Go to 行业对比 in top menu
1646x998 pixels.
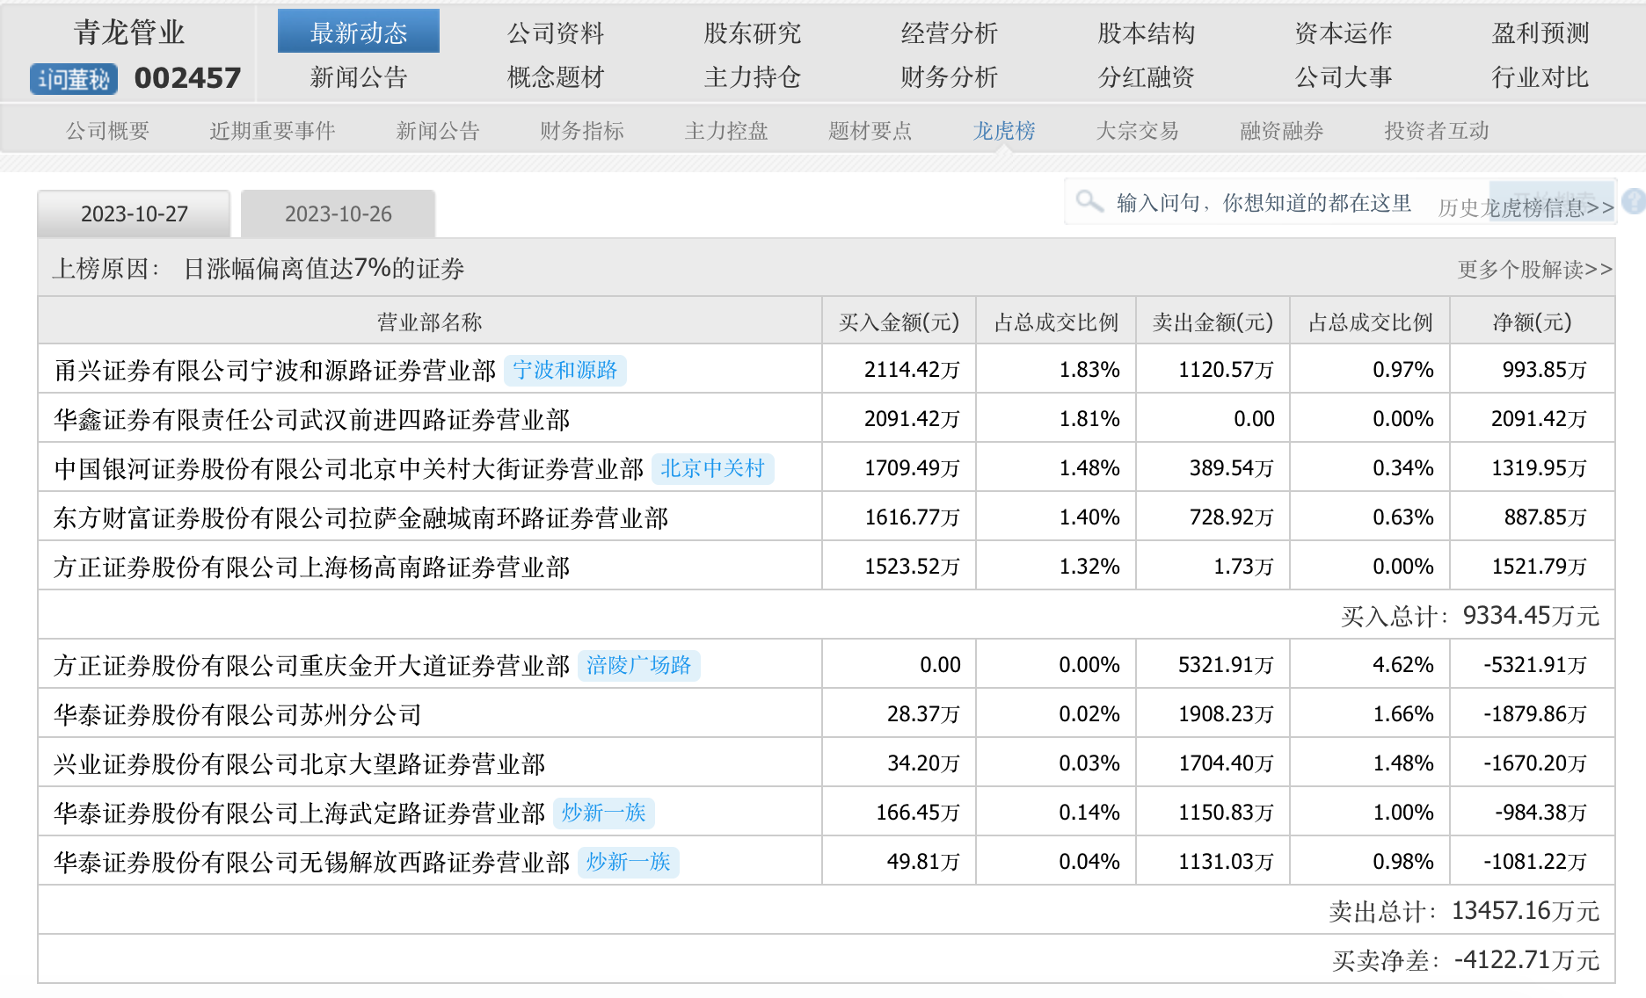click(1540, 77)
